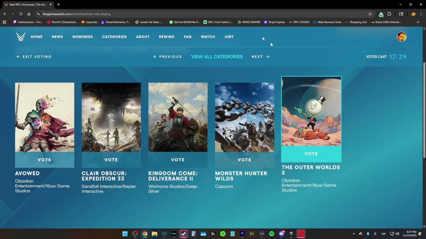The width and height of the screenshot is (426, 239).
Task: Click VOTE under The Outer Worlds 2
Action: pyautogui.click(x=311, y=154)
